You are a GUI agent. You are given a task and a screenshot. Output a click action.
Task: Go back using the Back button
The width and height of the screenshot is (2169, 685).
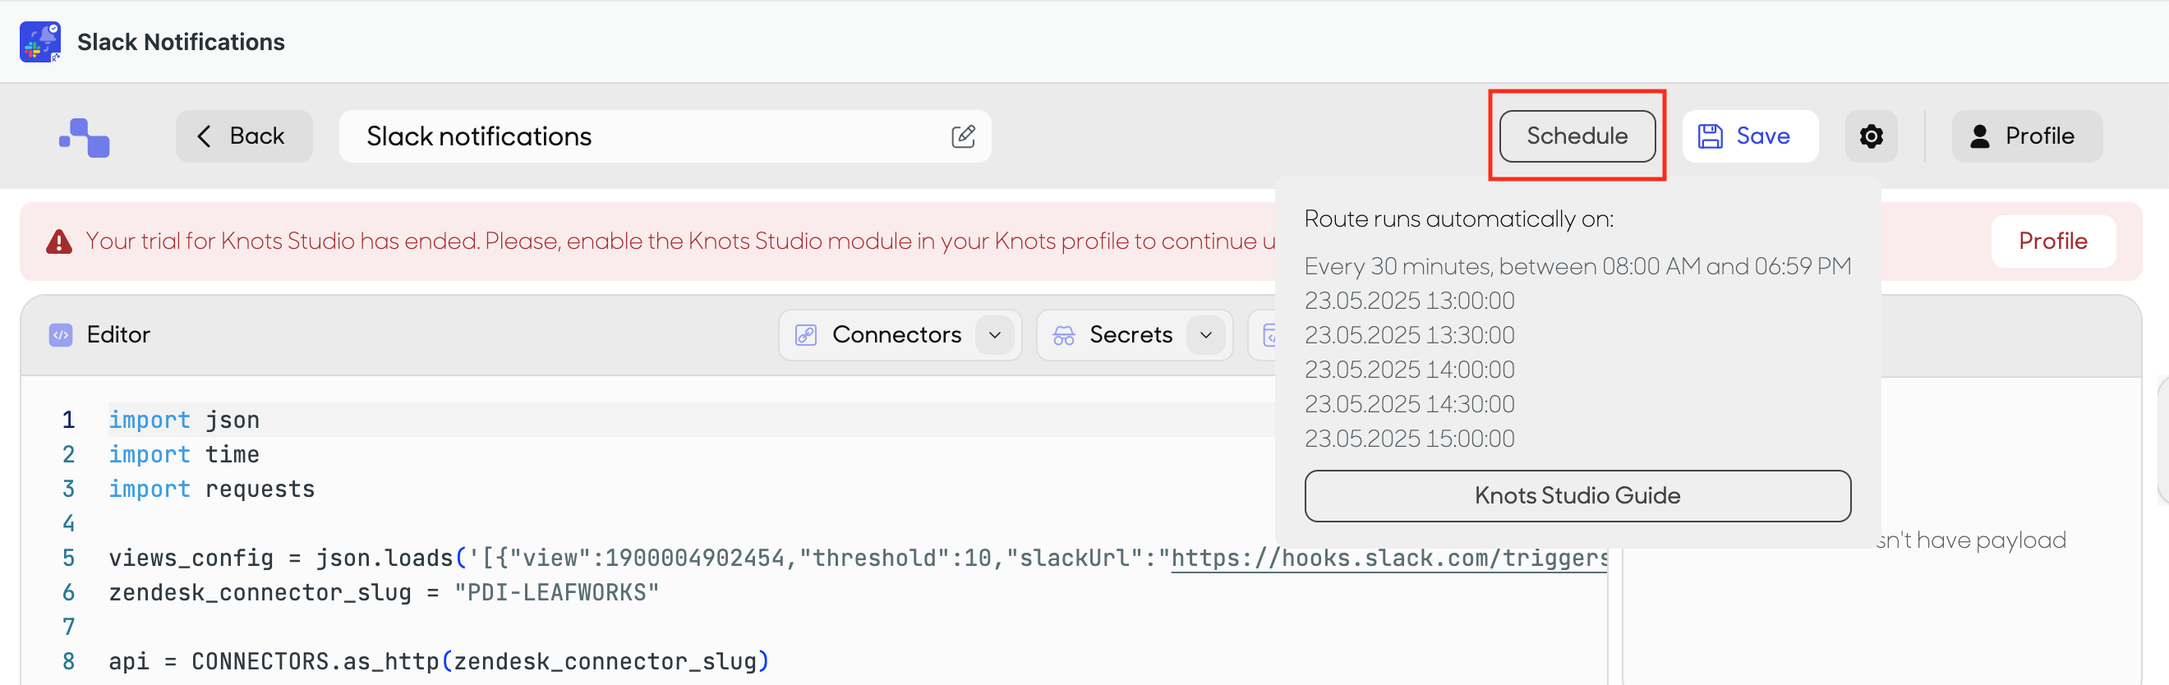[x=244, y=136]
